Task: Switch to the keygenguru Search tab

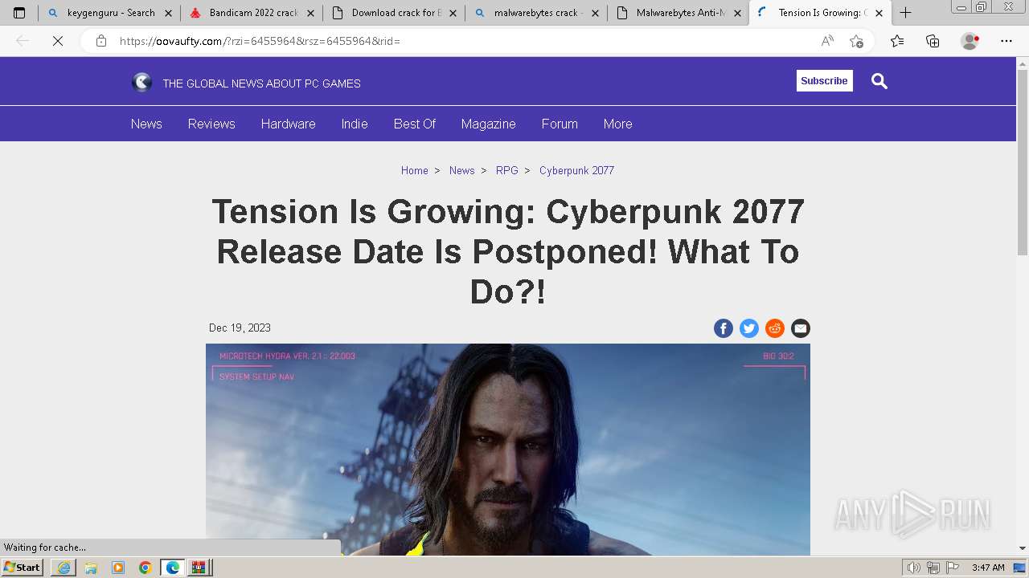Action: click(x=110, y=13)
